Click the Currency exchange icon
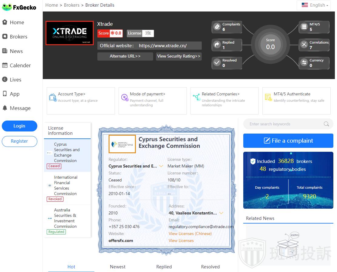This screenshot has width=337, height=272. click(x=304, y=63)
